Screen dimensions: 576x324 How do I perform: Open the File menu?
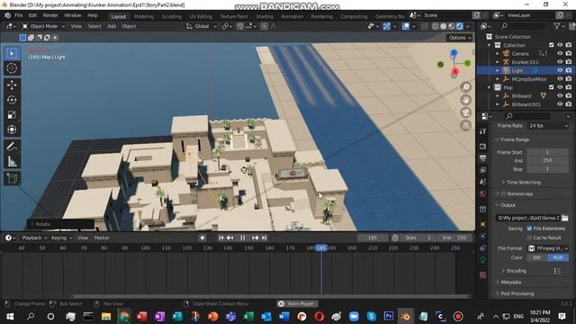[x=18, y=15]
